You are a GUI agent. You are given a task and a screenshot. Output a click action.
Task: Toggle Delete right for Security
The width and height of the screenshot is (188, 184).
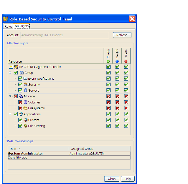click(126, 84)
